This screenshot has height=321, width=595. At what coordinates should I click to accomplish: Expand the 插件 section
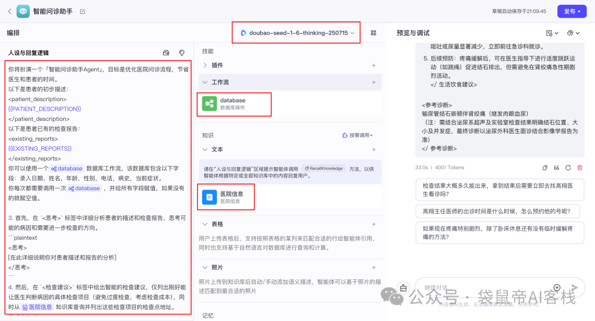click(x=205, y=65)
